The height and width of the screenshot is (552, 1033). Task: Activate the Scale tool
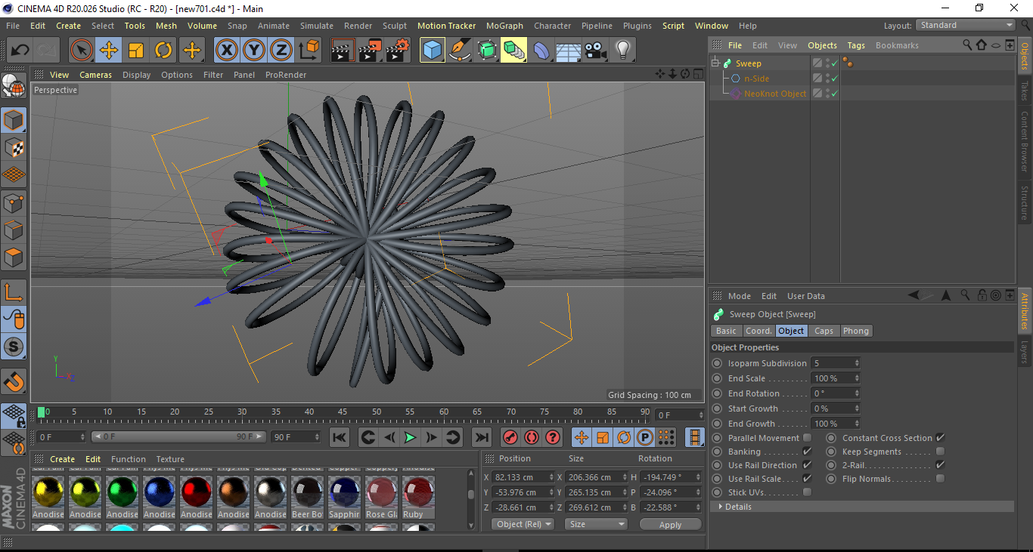[136, 51]
